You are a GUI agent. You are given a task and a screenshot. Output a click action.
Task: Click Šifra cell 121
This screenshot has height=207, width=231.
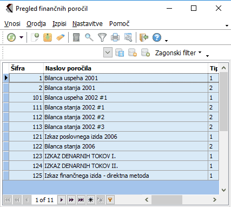click(26, 137)
